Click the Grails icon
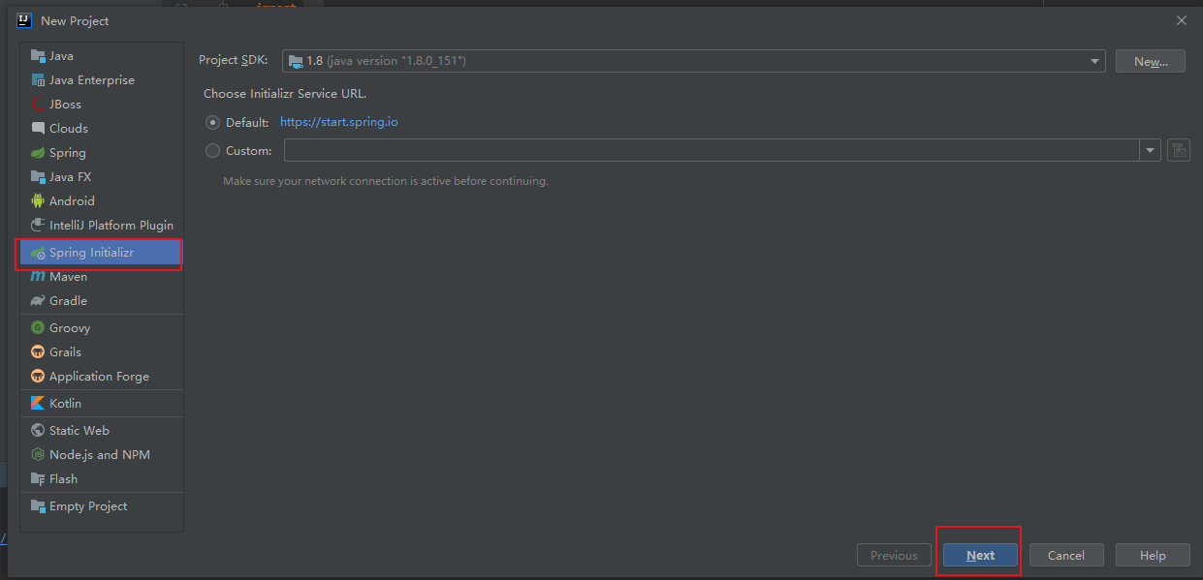 tap(38, 352)
